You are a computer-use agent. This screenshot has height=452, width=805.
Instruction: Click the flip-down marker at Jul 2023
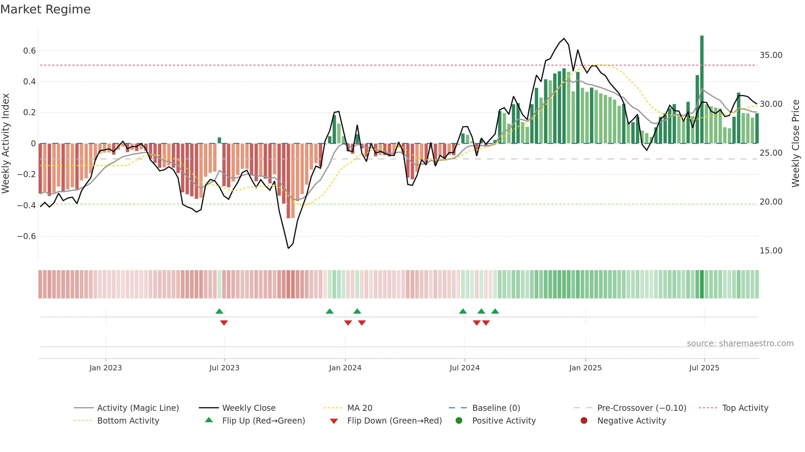224,323
